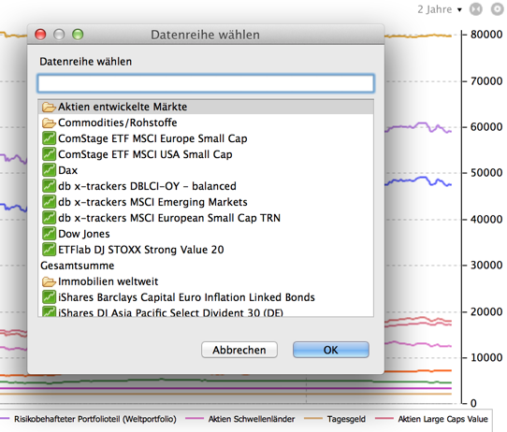This screenshot has width=507, height=432.
Task: Click Risikobehafteter Portfolioteil (Weltportfolio) legend entry
Action: tap(95, 419)
